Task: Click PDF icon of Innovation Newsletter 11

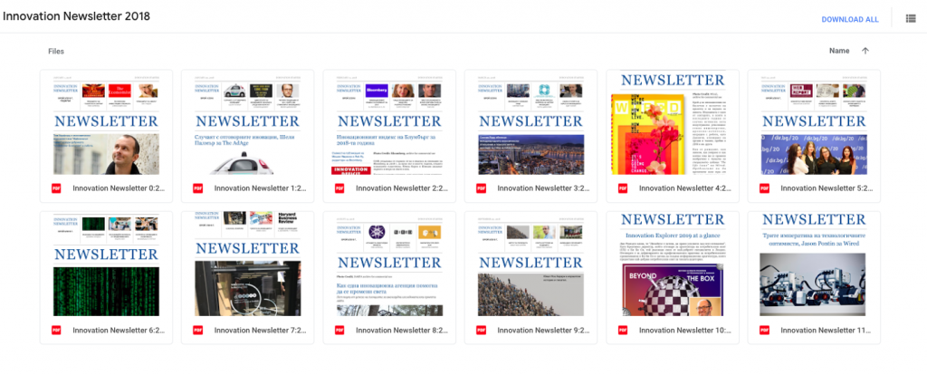Action: click(x=762, y=330)
